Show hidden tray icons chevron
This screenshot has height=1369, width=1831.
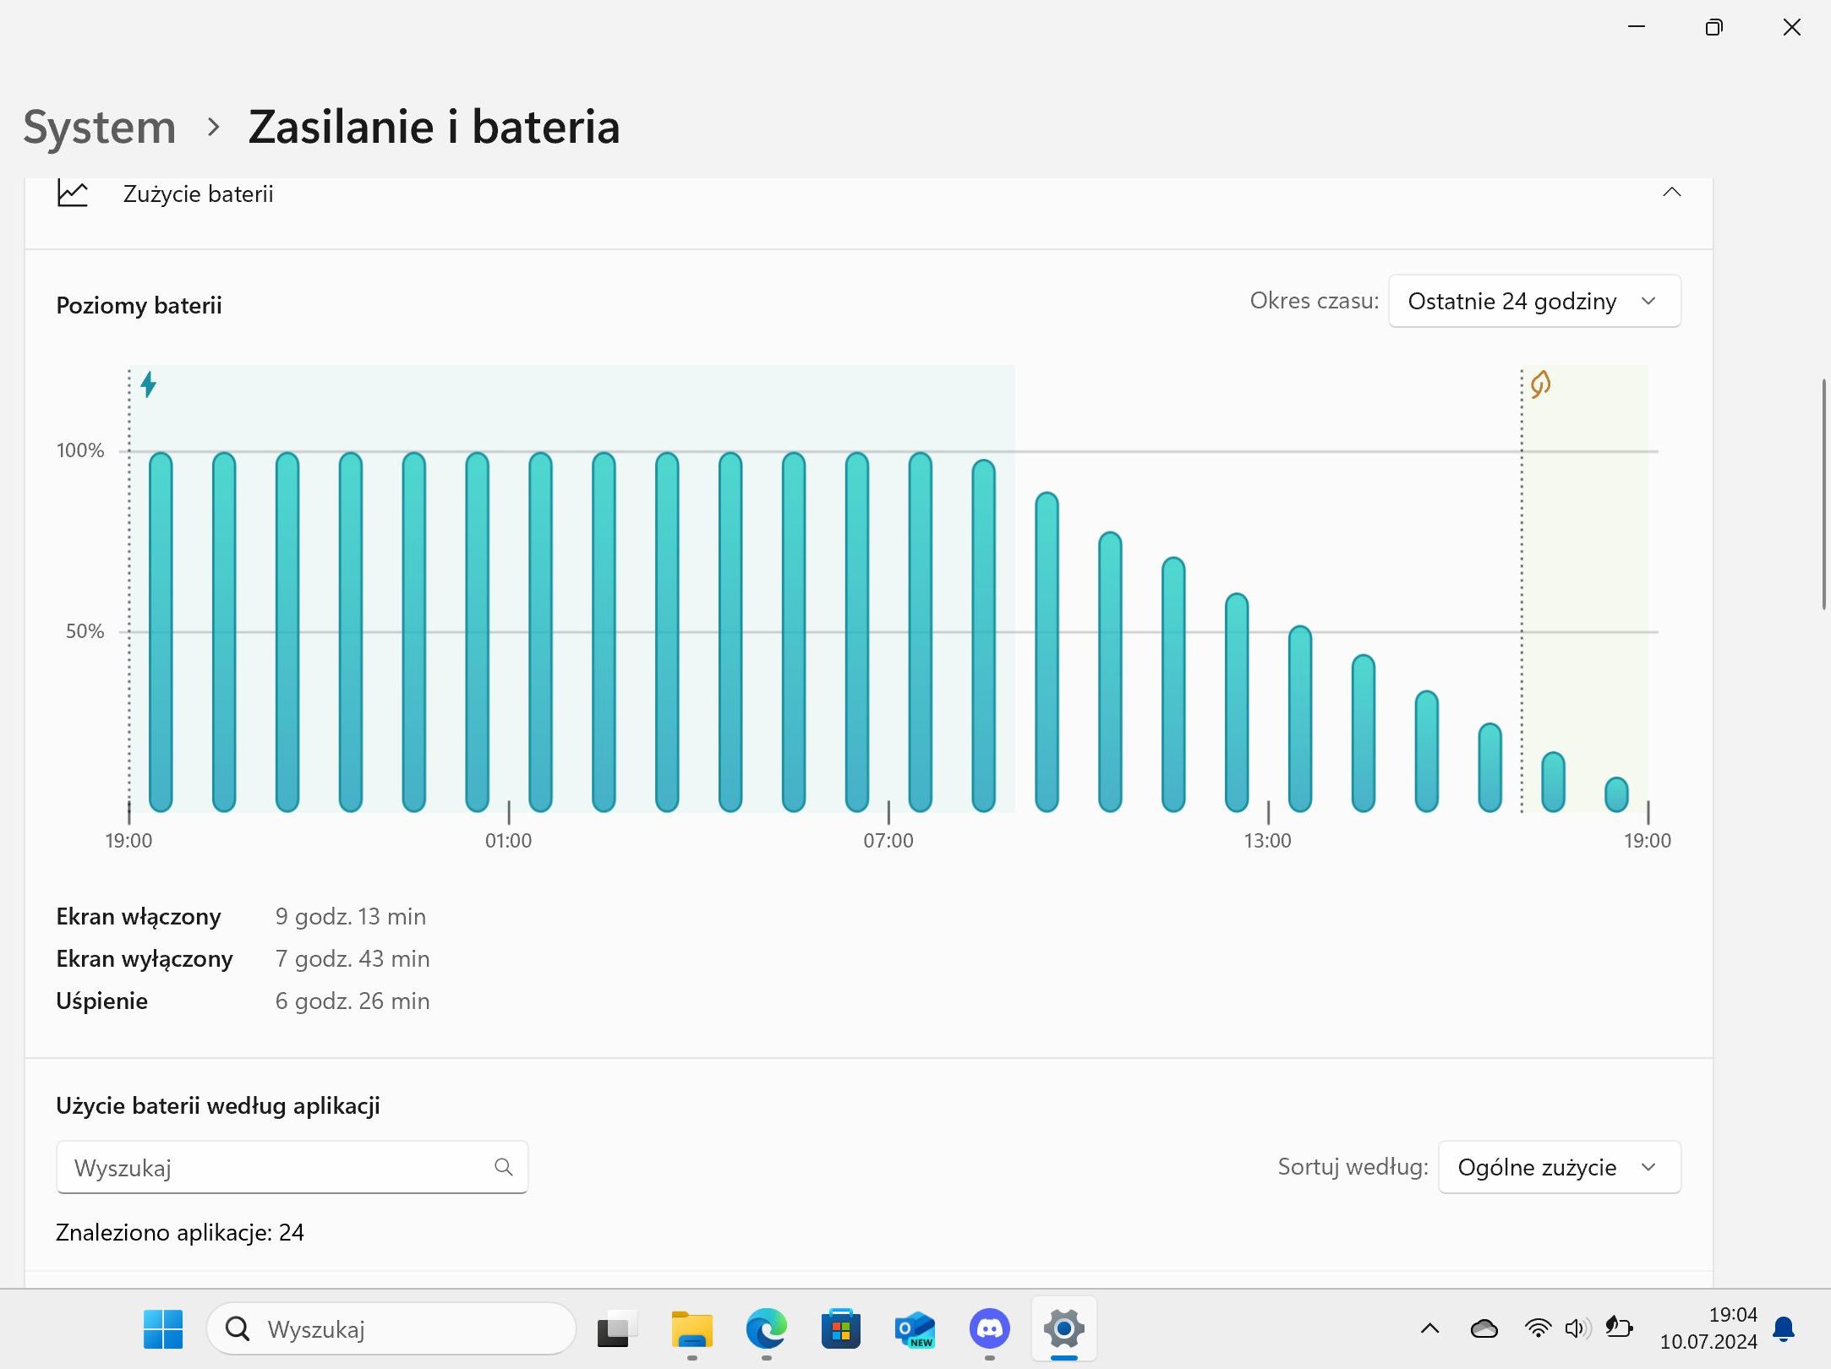pyautogui.click(x=1429, y=1329)
